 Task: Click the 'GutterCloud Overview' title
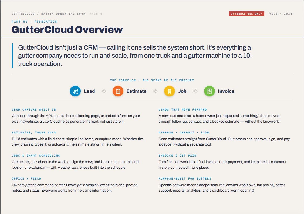click(x=67, y=30)
